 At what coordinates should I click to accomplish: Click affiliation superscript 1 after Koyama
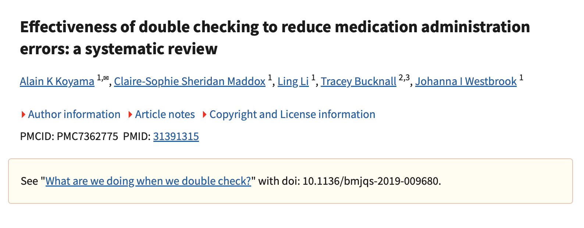[99, 78]
